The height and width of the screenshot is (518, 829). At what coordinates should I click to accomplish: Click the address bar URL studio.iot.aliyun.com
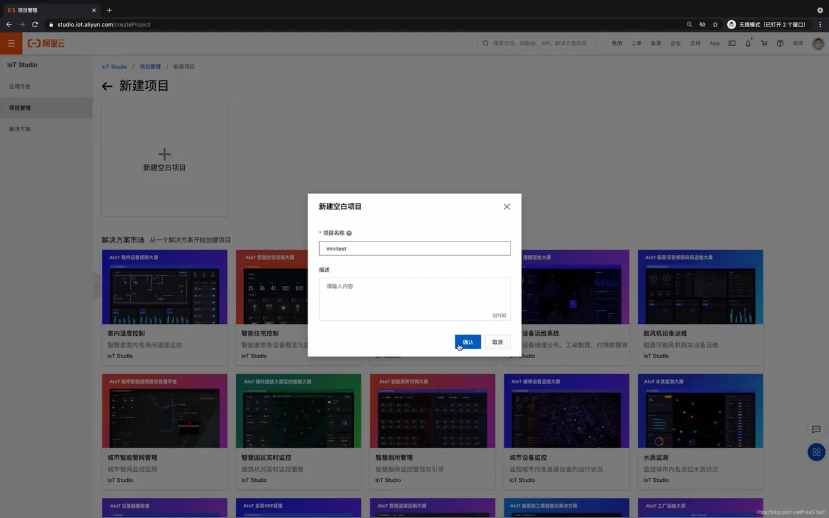(104, 24)
